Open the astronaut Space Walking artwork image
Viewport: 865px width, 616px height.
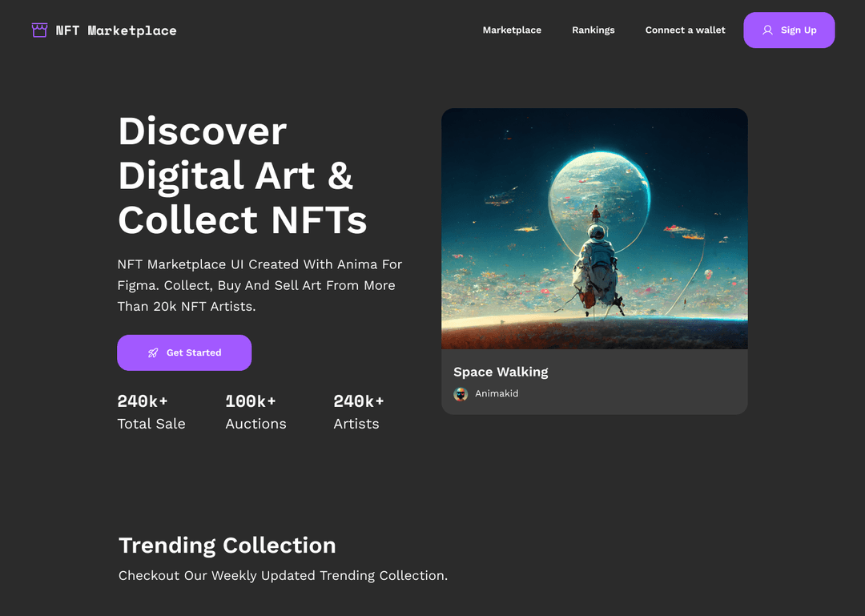[594, 228]
